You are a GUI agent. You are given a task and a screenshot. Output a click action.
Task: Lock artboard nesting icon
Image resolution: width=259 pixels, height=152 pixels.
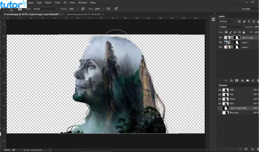(239, 32)
